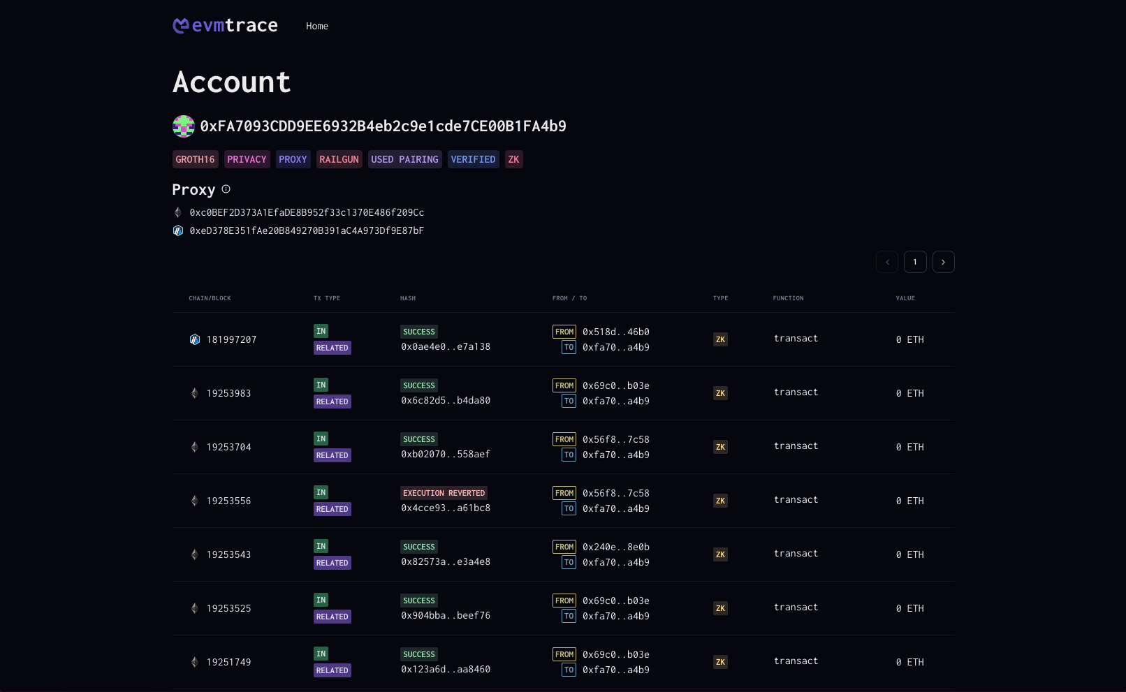The image size is (1126, 692).
Task: Select the PROXY tag
Action: [293, 159]
